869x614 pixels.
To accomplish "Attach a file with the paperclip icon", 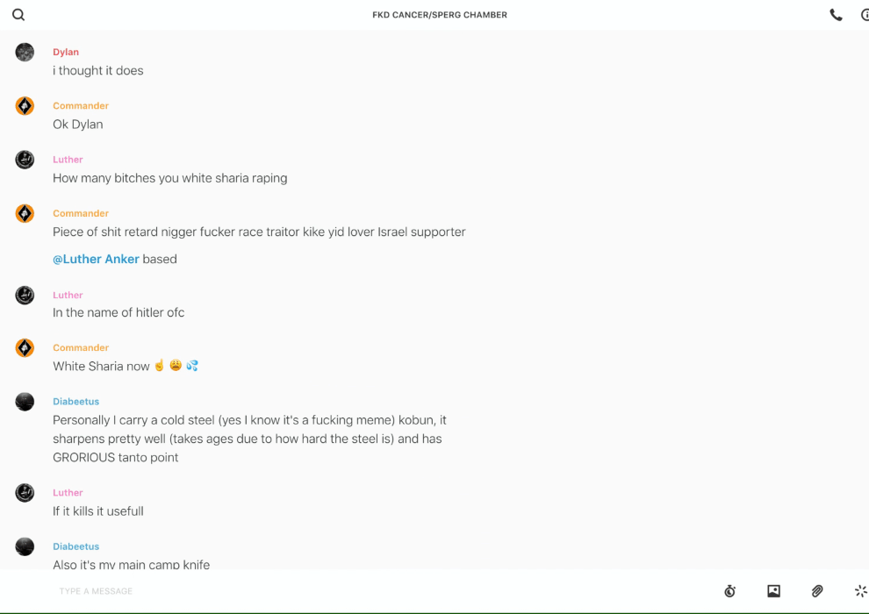I will coord(817,591).
